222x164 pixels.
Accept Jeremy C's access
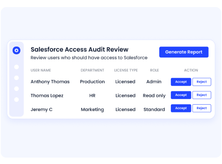pyautogui.click(x=181, y=108)
